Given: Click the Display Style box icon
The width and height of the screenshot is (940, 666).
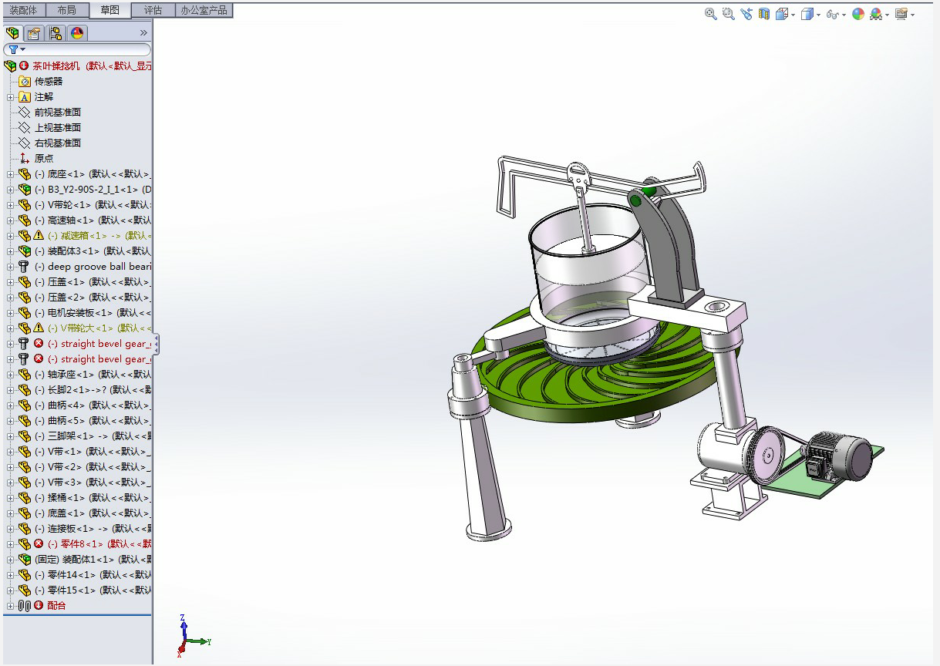Looking at the screenshot, I should coord(807,14).
